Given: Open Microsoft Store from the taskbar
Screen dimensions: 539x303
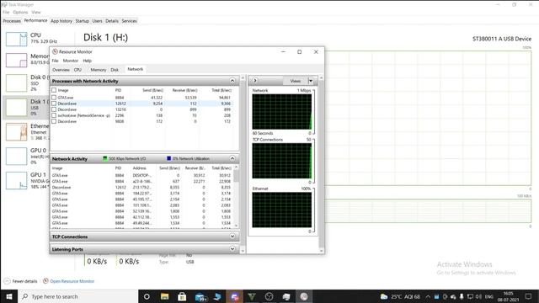Looking at the screenshot, I should click(x=182, y=296).
